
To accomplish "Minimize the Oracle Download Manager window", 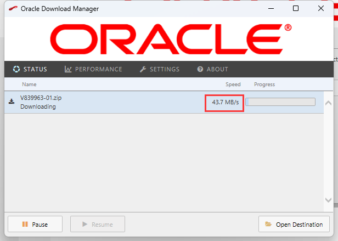I will coord(271,9).
